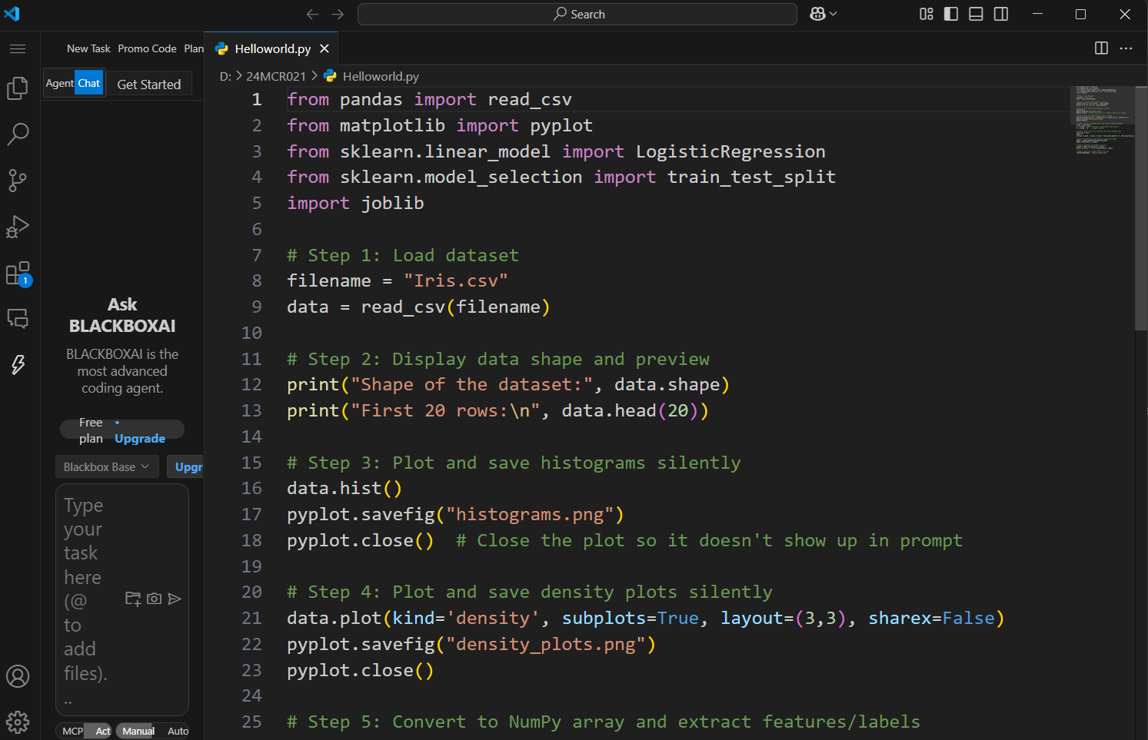Click breadcrumb drive D:
The image size is (1148, 740).
[x=225, y=76]
